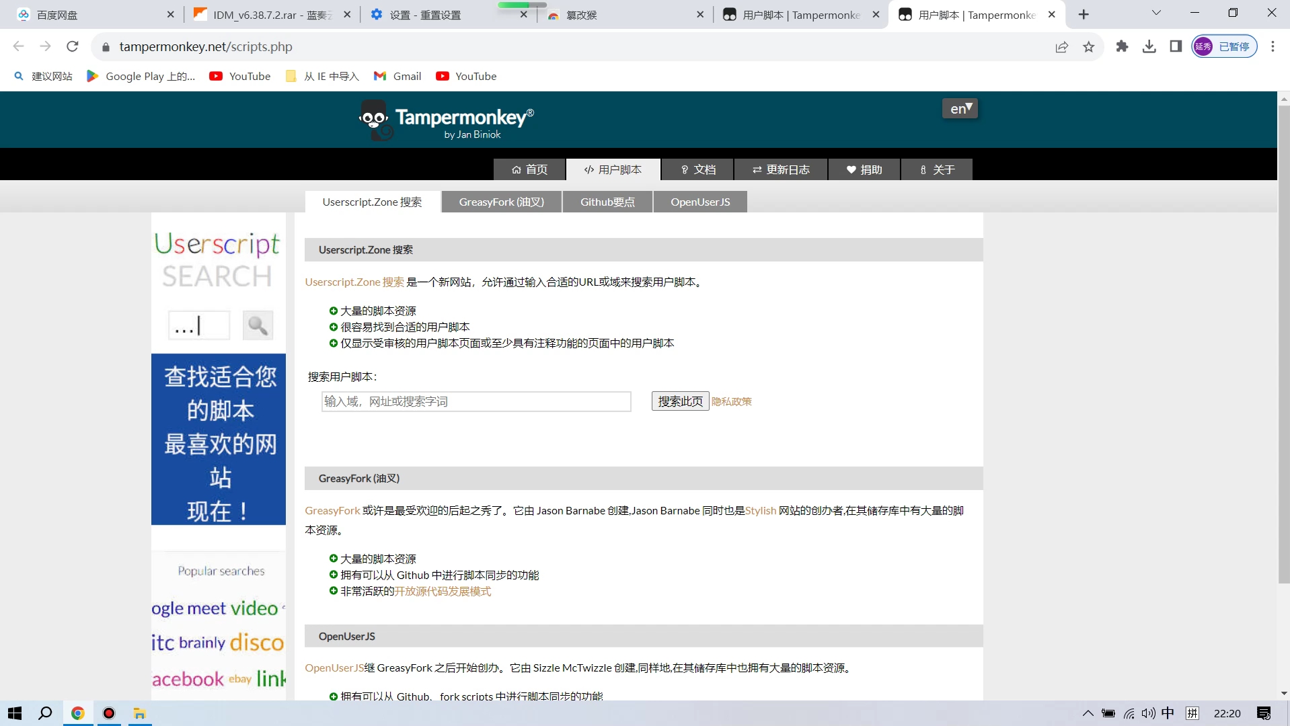Click the page vertical scrollbar thumb
Viewport: 1290px width, 726px height.
point(1283,344)
